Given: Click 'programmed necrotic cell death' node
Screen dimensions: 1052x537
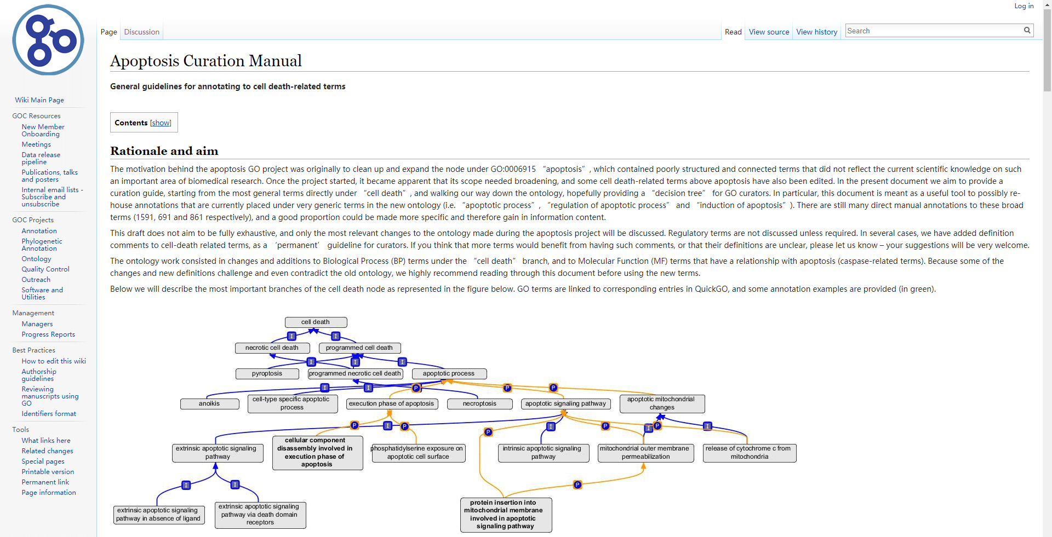Looking at the screenshot, I should pos(355,374).
